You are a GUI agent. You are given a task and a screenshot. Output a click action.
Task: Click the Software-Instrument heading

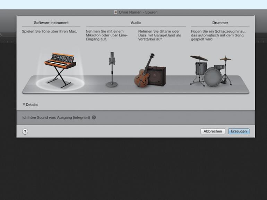51,22
